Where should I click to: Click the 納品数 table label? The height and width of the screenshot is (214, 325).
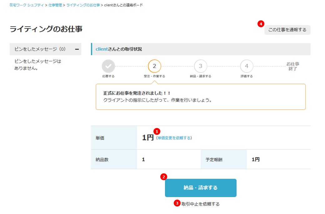pyautogui.click(x=102, y=160)
